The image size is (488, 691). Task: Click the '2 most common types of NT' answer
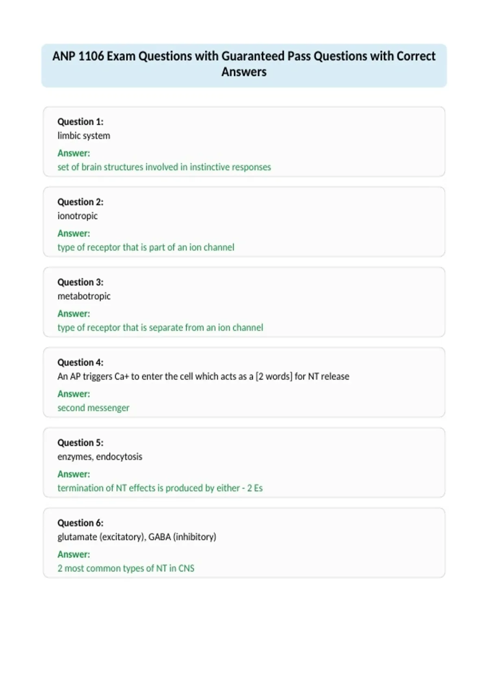[126, 568]
